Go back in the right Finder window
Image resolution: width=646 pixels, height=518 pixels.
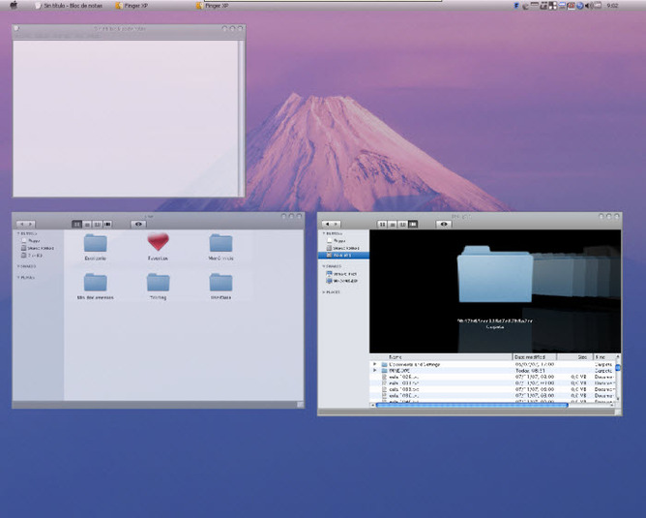(327, 224)
